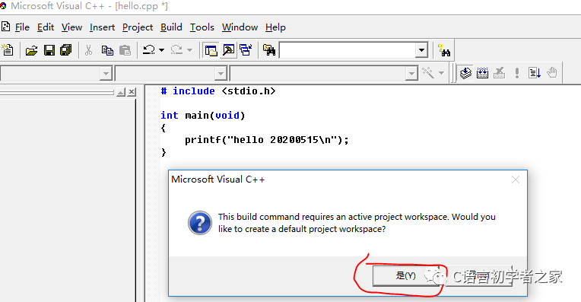Viewport: 581px width, 302px height.
Task: Open the Edit menu
Action: (x=46, y=27)
